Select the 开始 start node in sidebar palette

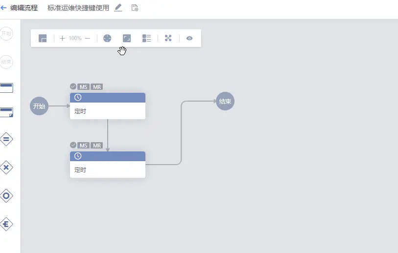click(x=6, y=34)
